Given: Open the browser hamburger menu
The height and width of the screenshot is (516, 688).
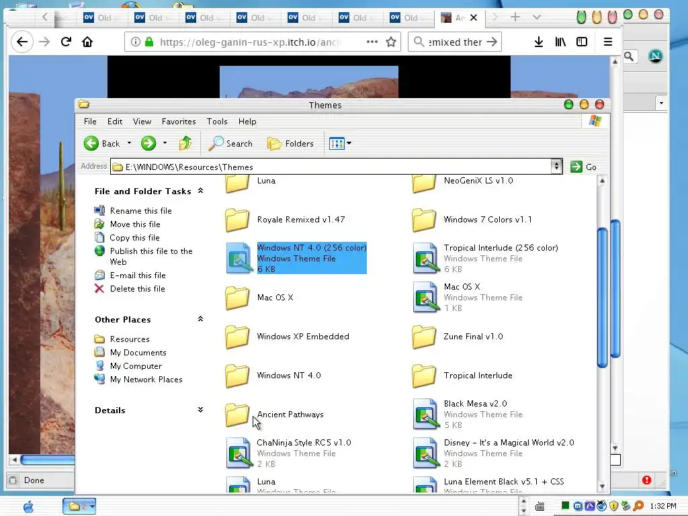Looking at the screenshot, I should coord(607,42).
